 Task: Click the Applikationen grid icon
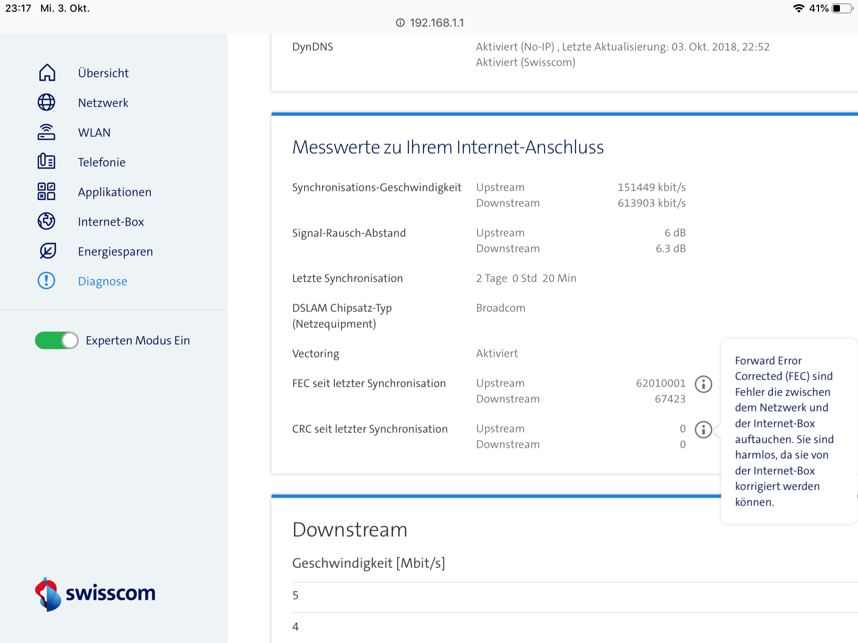coord(47,192)
